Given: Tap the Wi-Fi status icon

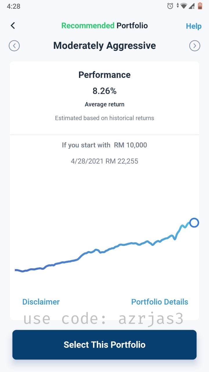Looking at the screenshot, I should tap(183, 6).
